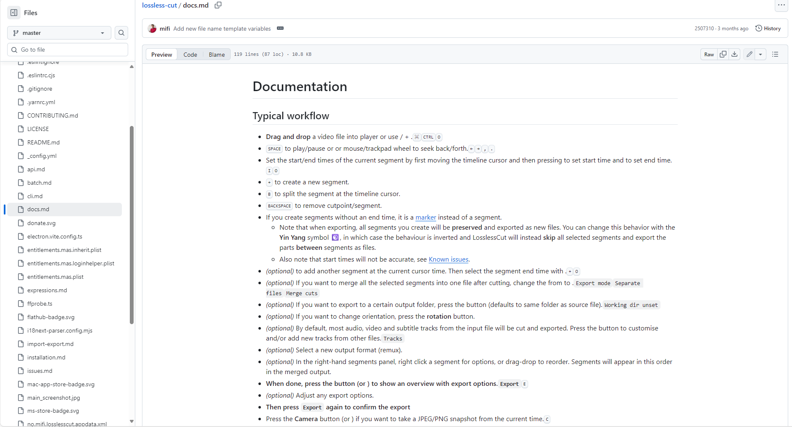Viewport: 792px width, 427px height.
Task: Copy file path icon next to docs.md
Action: [218, 5]
